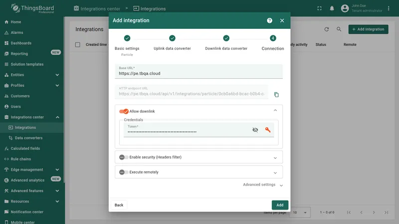Image resolution: width=399 pixels, height=224 pixels.
Task: Click the Back button
Action: point(119,205)
